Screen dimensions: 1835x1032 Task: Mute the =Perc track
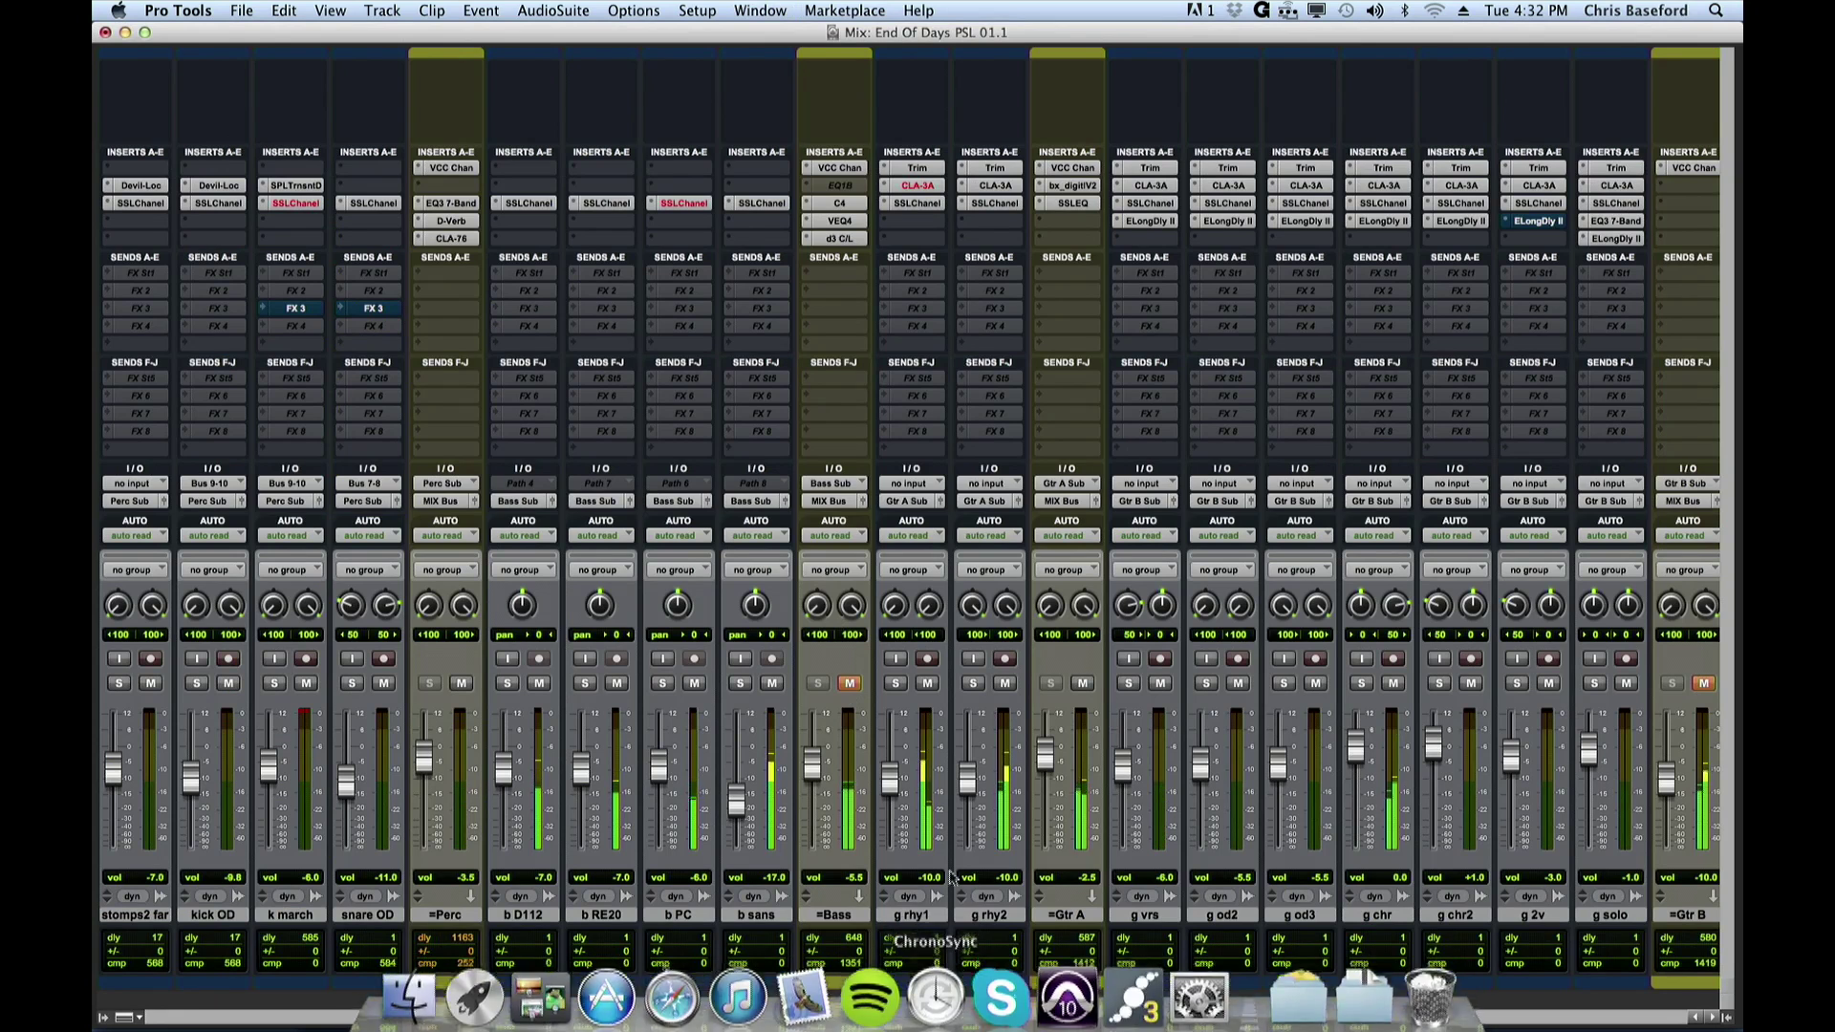(x=462, y=683)
